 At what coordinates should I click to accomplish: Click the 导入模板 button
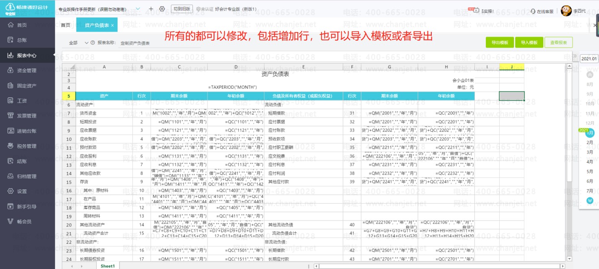click(529, 42)
